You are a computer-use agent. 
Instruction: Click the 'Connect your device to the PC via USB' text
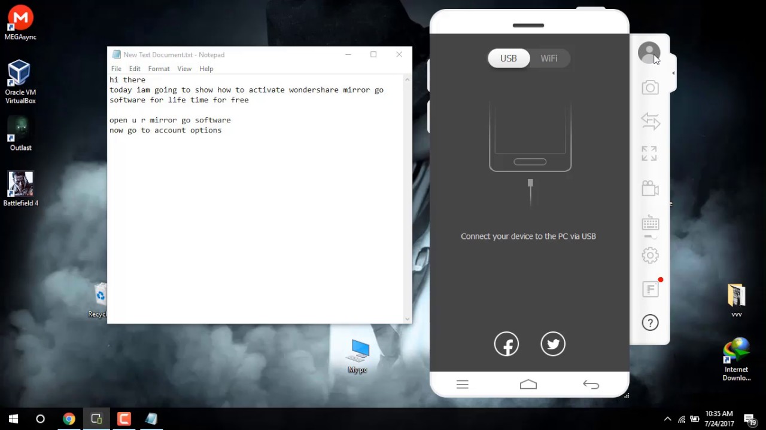(528, 236)
